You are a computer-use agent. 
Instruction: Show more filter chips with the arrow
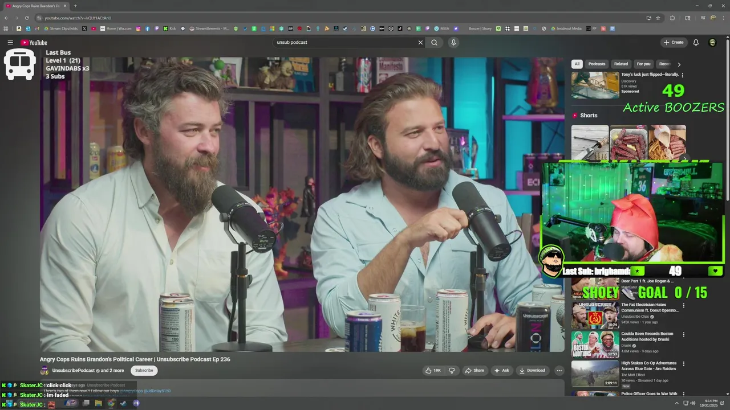[679, 64]
